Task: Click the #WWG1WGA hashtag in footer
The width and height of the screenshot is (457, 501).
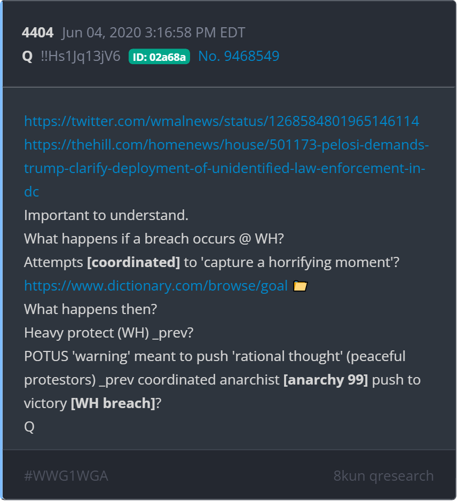Action: pyautogui.click(x=66, y=476)
